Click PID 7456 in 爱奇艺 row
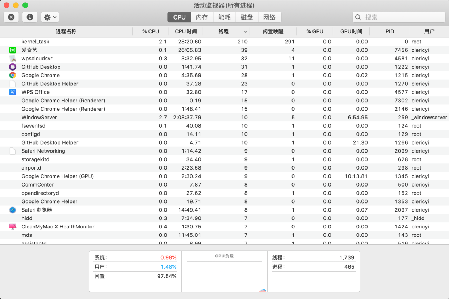 pos(401,50)
